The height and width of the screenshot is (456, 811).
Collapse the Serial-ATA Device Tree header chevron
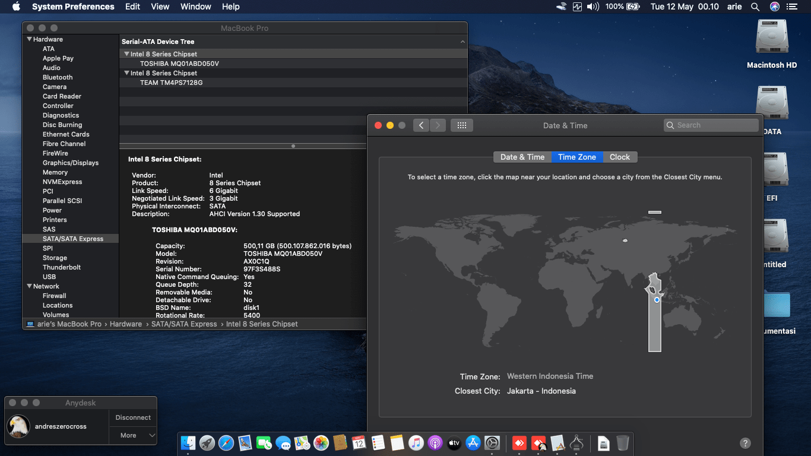point(462,42)
